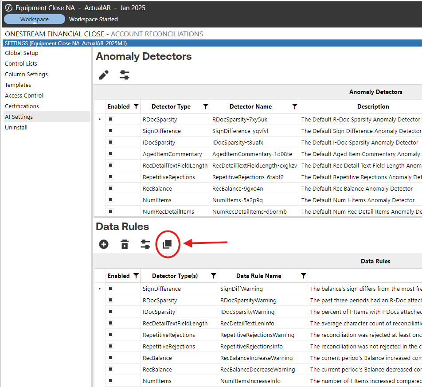Viewport: 422px width, 387px height.
Task: Open Column Settings page
Action: point(27,74)
